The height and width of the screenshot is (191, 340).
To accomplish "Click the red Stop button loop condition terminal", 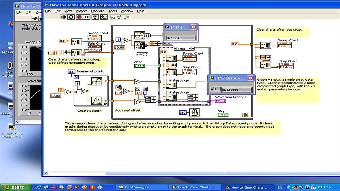I will (x=245, y=115).
